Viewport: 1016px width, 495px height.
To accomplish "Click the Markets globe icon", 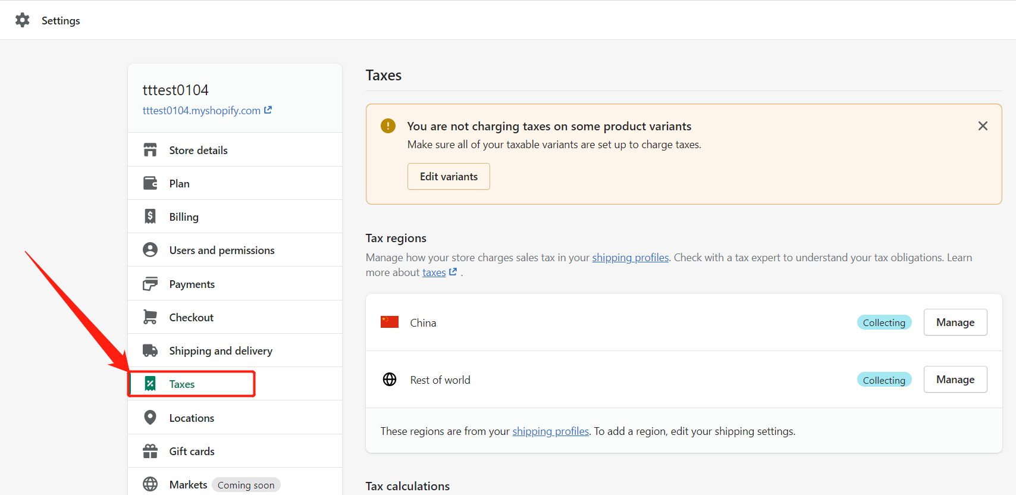I will pos(150,484).
